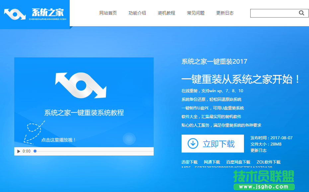Click the round glowing circle in the video
The image size is (309, 192).
pyautogui.click(x=129, y=139)
